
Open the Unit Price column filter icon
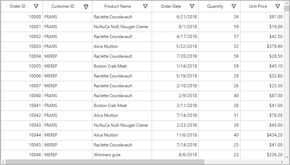pos(278,6)
